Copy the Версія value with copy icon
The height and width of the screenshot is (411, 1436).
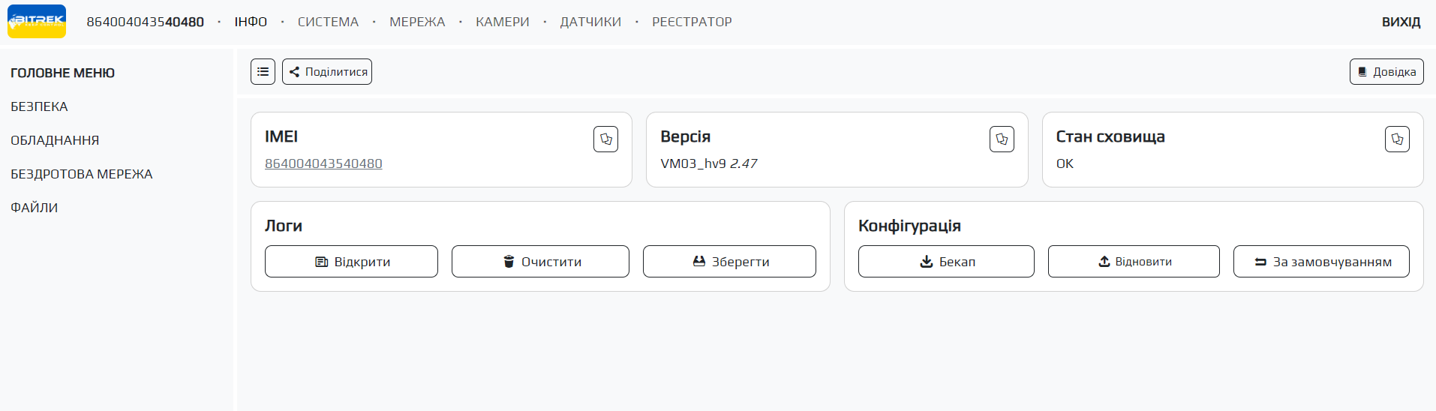tap(1002, 139)
